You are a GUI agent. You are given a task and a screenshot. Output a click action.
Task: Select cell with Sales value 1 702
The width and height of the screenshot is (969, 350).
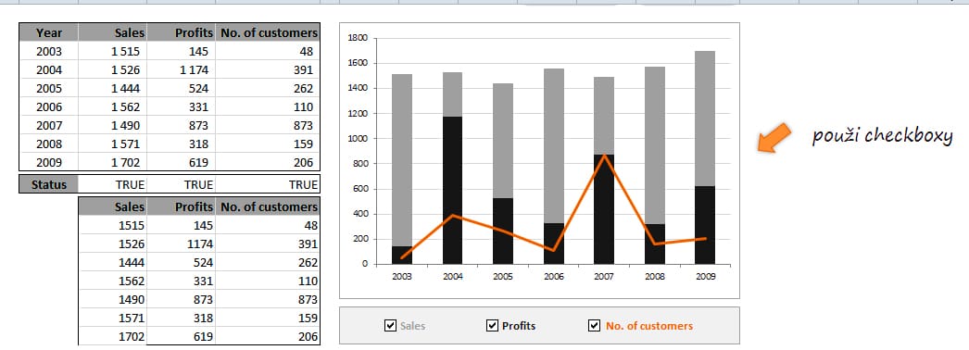(x=113, y=162)
